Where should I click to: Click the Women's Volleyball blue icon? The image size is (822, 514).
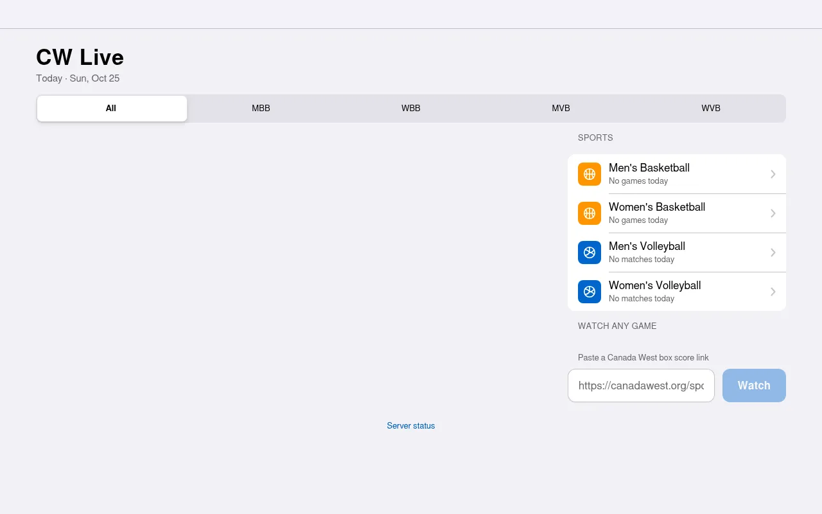(x=590, y=292)
